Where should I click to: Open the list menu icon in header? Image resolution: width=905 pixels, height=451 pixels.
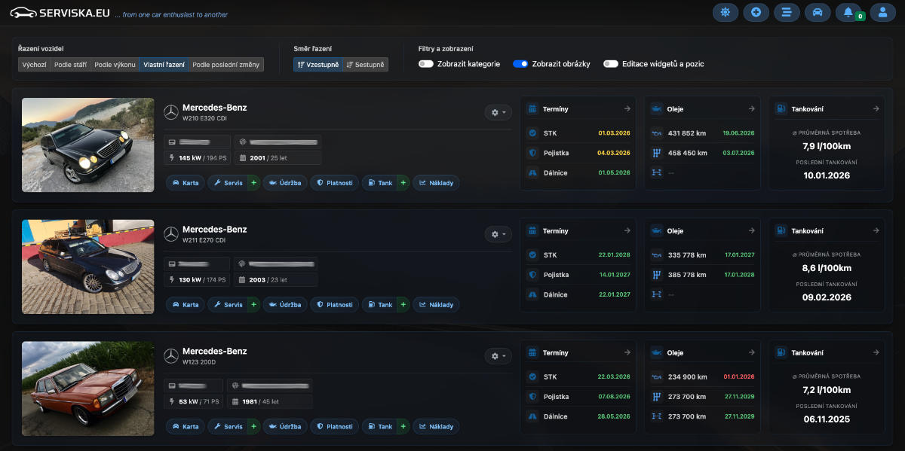point(787,12)
